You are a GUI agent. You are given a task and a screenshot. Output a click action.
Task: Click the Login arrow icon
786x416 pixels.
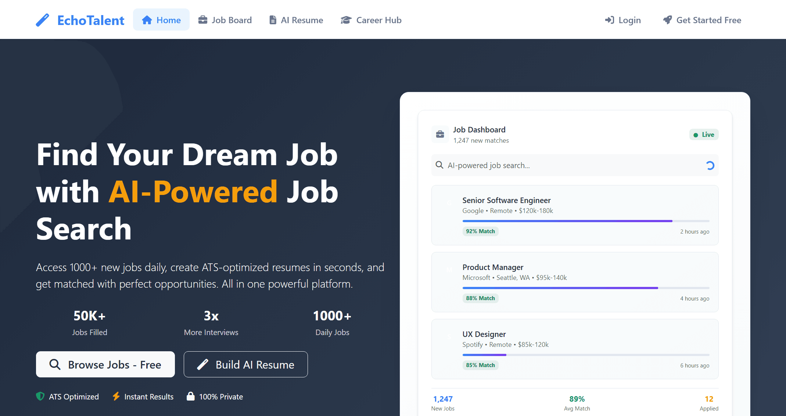click(609, 20)
